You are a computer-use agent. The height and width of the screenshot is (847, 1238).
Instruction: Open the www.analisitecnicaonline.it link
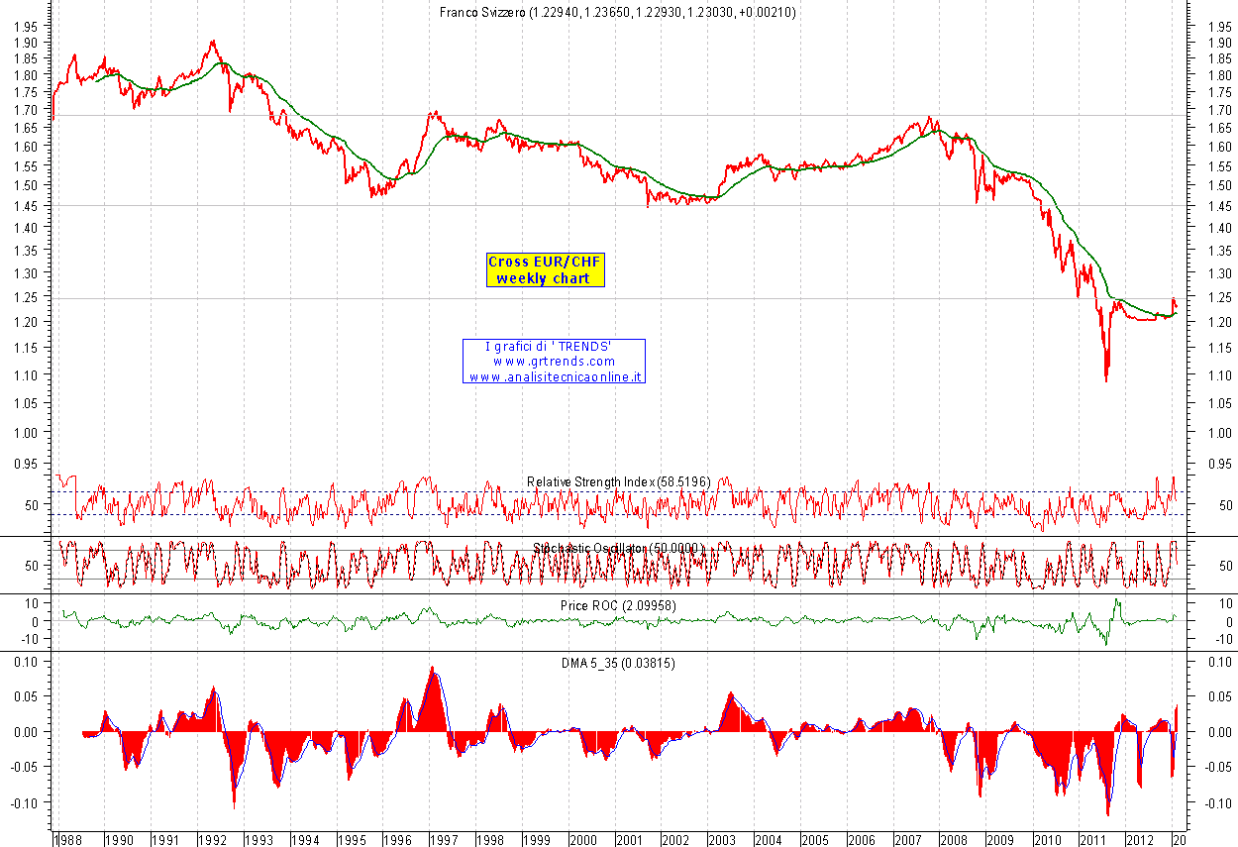tap(555, 376)
